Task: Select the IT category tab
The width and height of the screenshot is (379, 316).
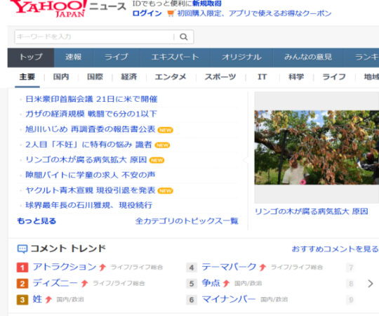Action: (x=262, y=77)
